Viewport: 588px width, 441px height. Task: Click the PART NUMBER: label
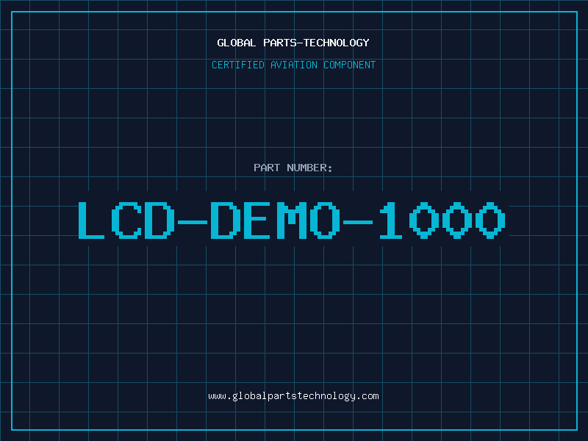tap(293, 168)
